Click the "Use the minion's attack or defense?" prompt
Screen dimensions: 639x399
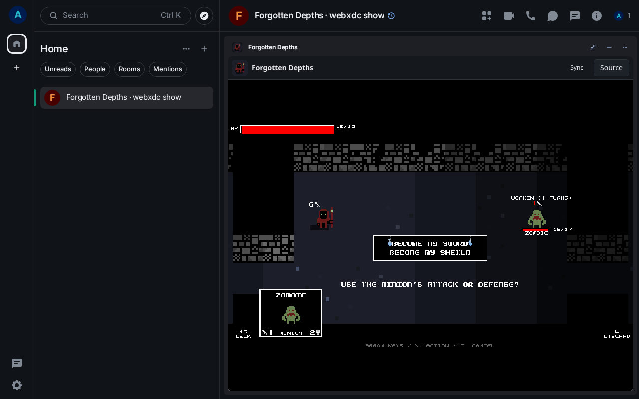[x=430, y=284]
